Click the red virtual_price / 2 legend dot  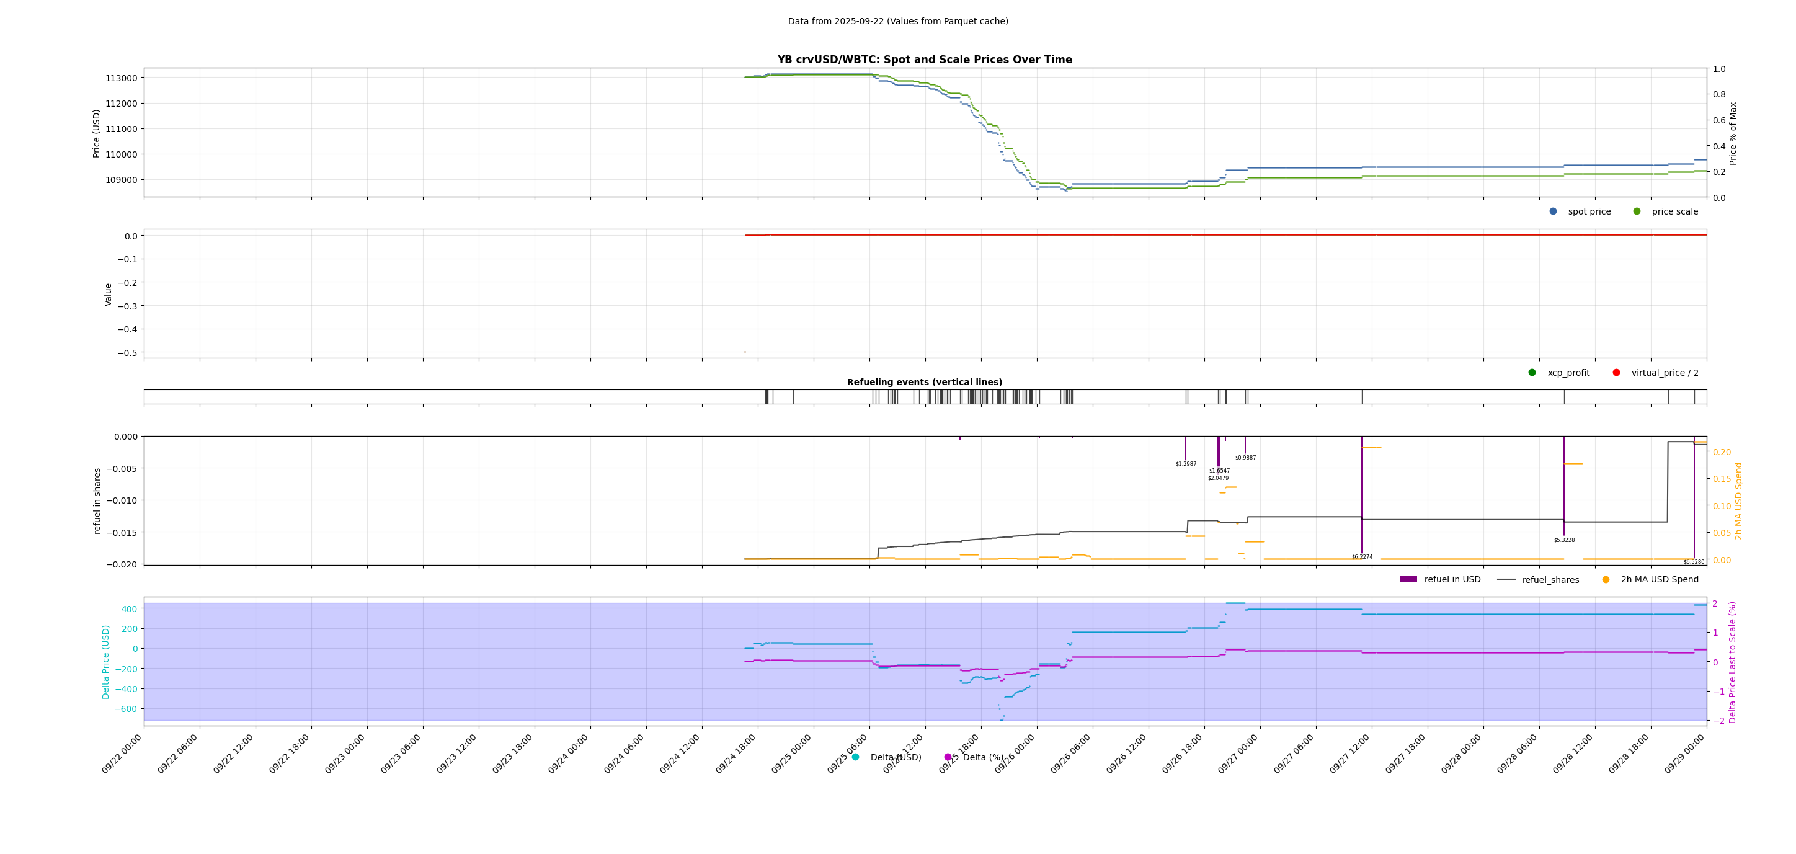pyautogui.click(x=1616, y=372)
